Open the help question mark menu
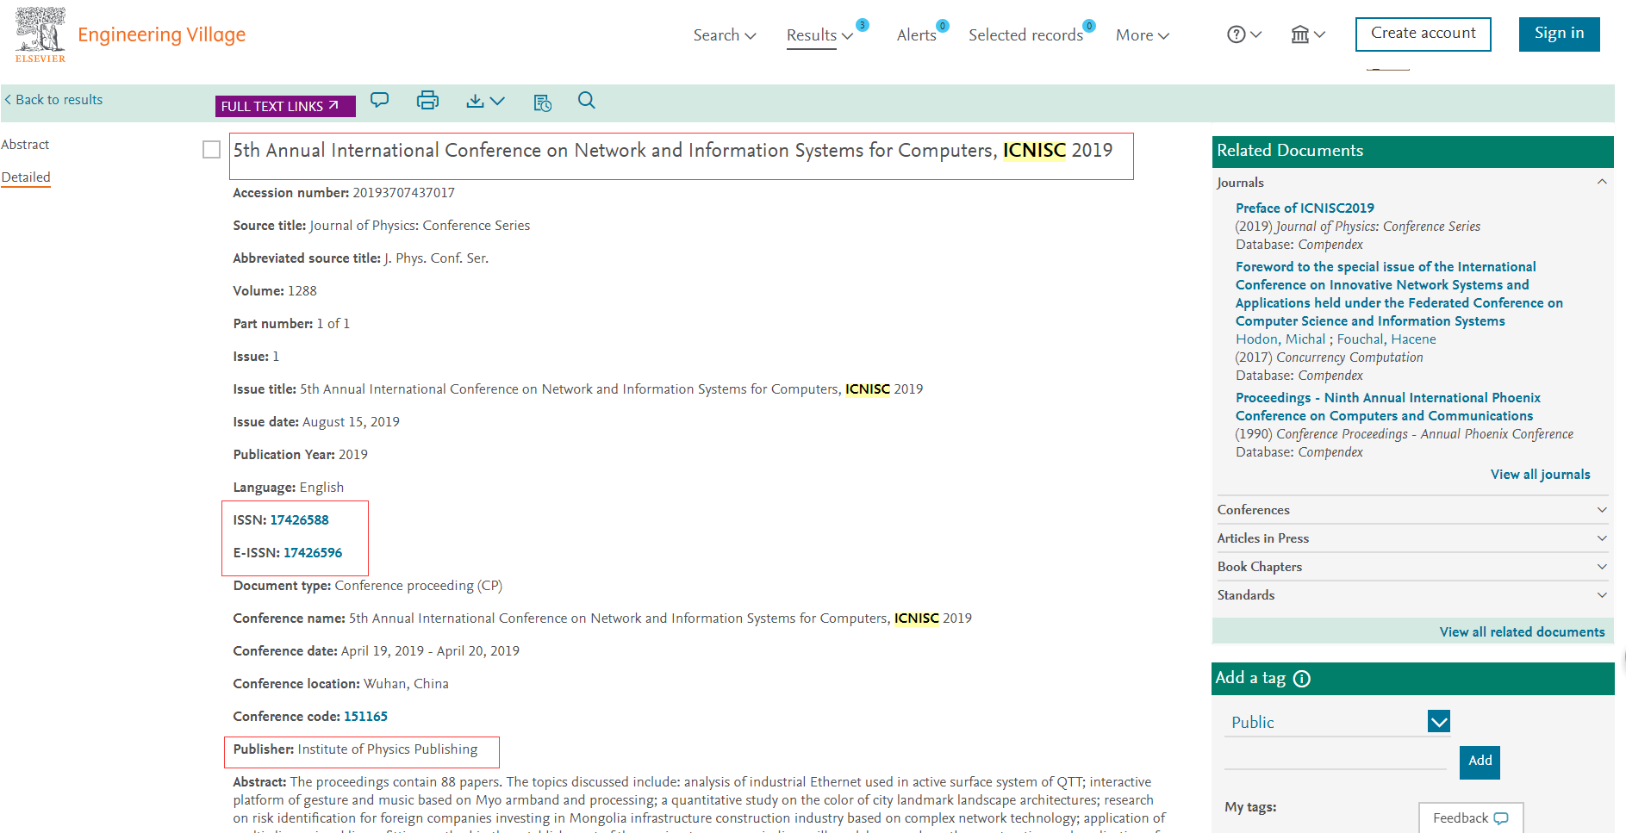1626x833 pixels. [1244, 34]
